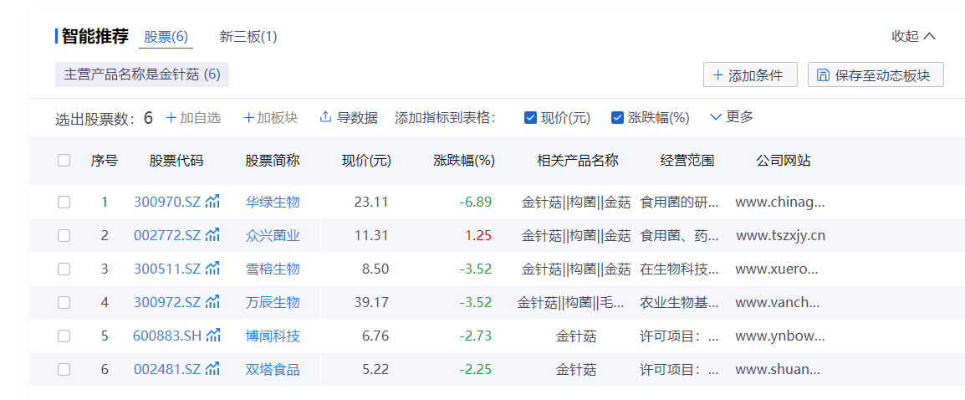Click the 添加条件 button
The image size is (965, 400).
pos(749,75)
